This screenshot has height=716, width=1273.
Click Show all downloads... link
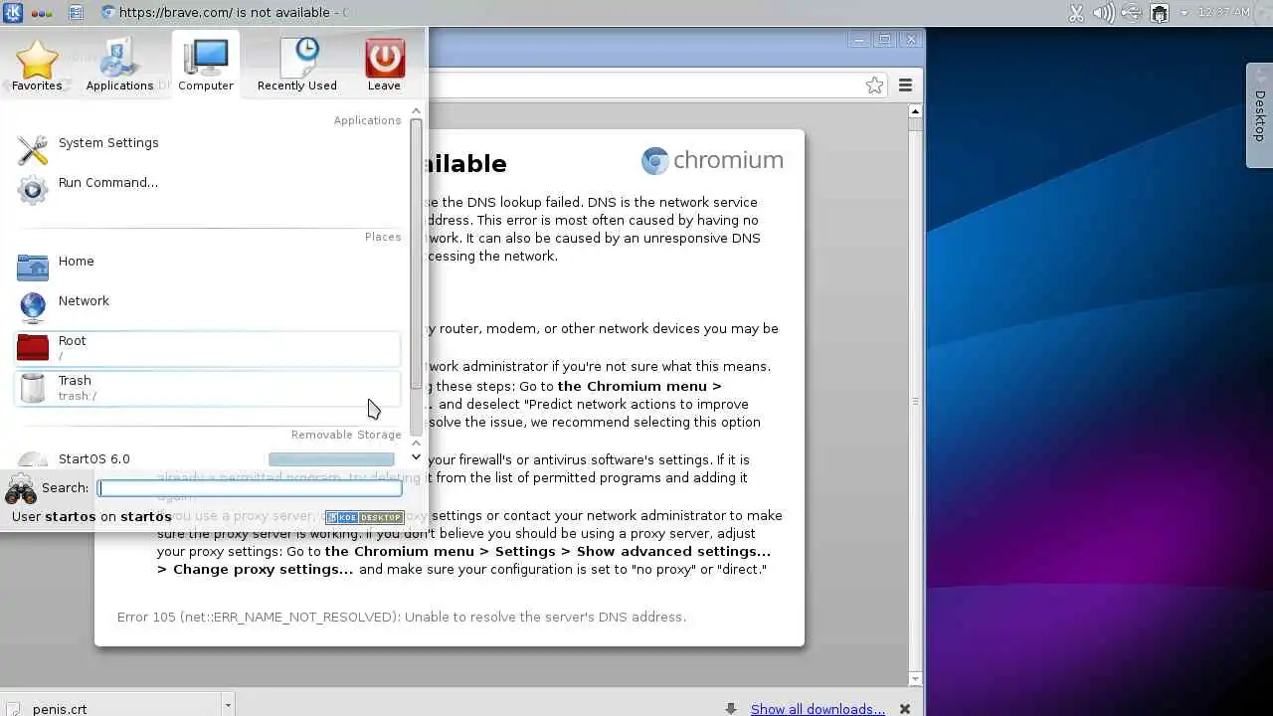point(818,709)
